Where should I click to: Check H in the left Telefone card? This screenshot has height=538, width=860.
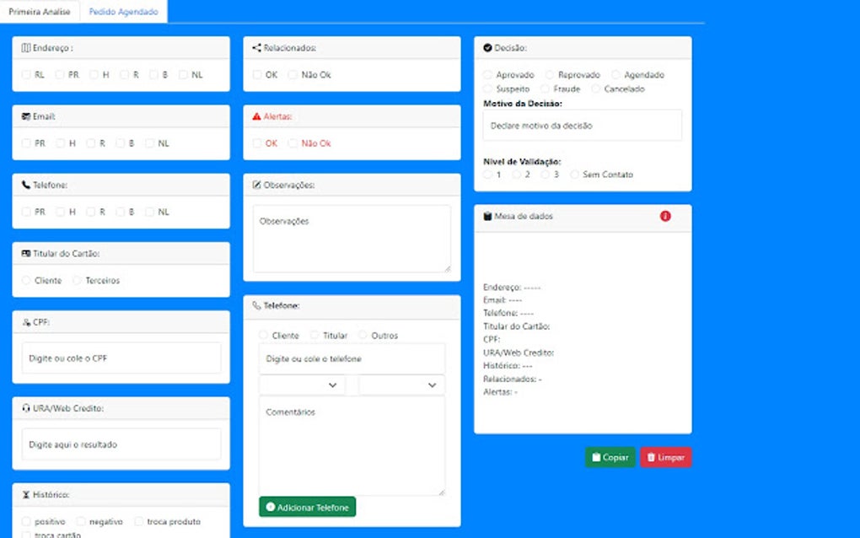61,212
